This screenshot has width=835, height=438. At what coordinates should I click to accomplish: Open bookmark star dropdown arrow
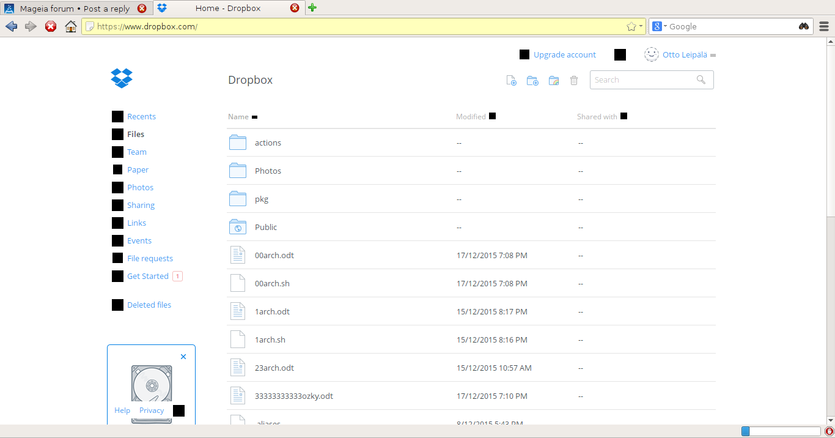(641, 26)
